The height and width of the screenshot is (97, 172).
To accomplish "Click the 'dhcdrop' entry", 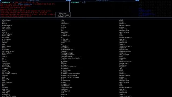I will coord(5,88).
